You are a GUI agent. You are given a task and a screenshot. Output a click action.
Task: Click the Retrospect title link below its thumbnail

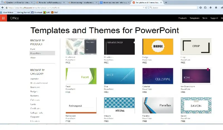coord(71,116)
